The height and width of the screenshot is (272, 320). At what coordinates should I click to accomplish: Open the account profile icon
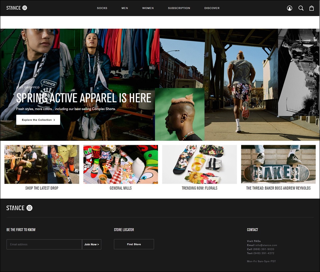(x=289, y=8)
